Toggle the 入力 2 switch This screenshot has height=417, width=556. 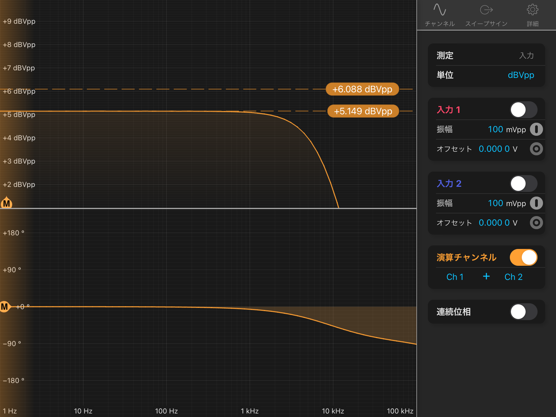tap(523, 184)
